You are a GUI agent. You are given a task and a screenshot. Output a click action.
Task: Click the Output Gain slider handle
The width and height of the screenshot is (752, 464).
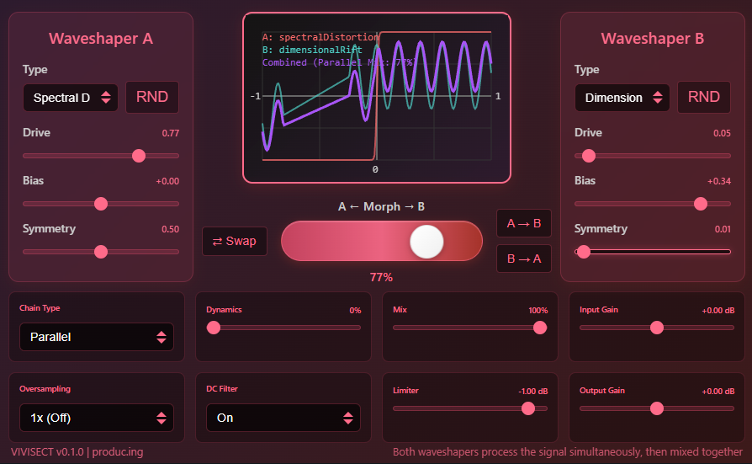657,408
